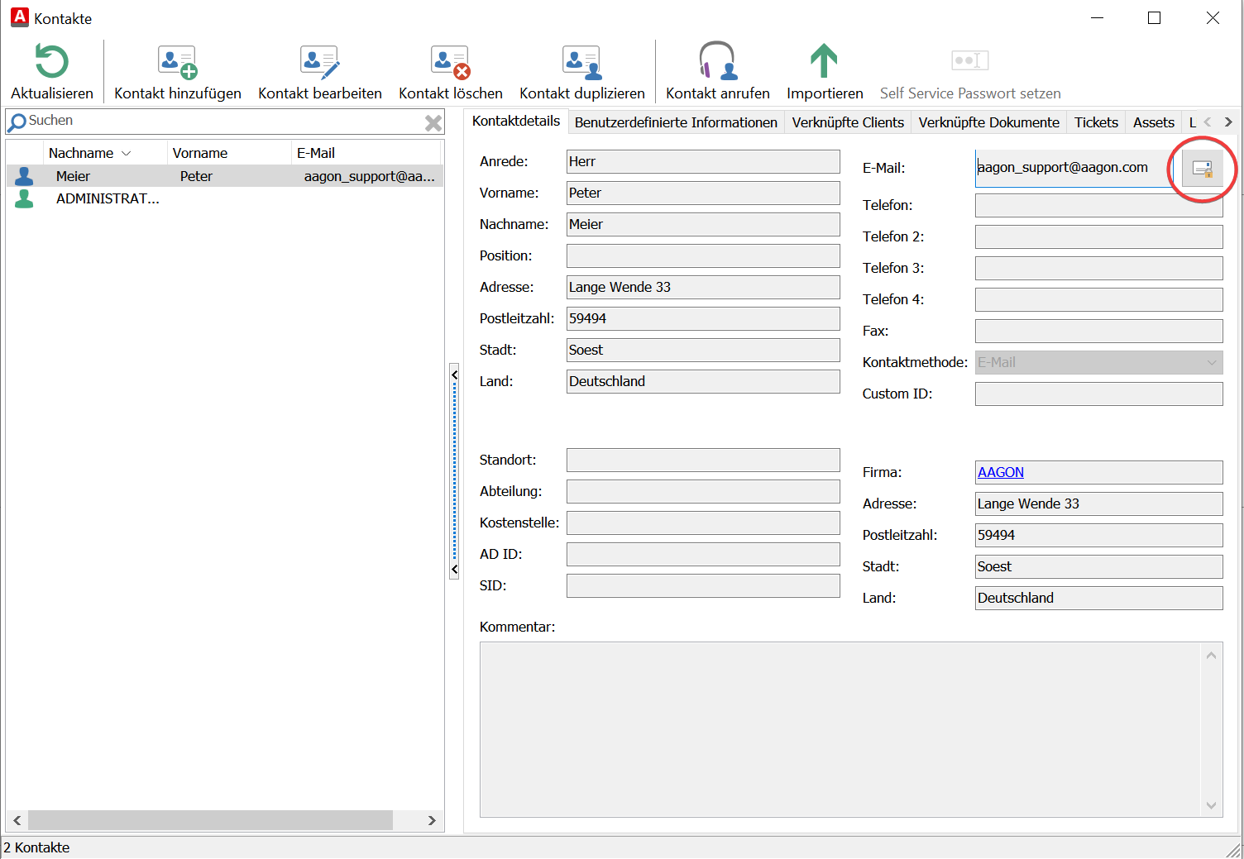Open the AAGON company link
The image size is (1244, 859).
(1000, 472)
